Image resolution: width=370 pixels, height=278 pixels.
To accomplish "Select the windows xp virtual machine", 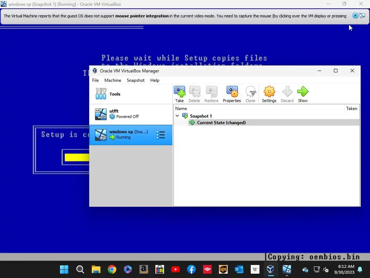I will pos(131,135).
